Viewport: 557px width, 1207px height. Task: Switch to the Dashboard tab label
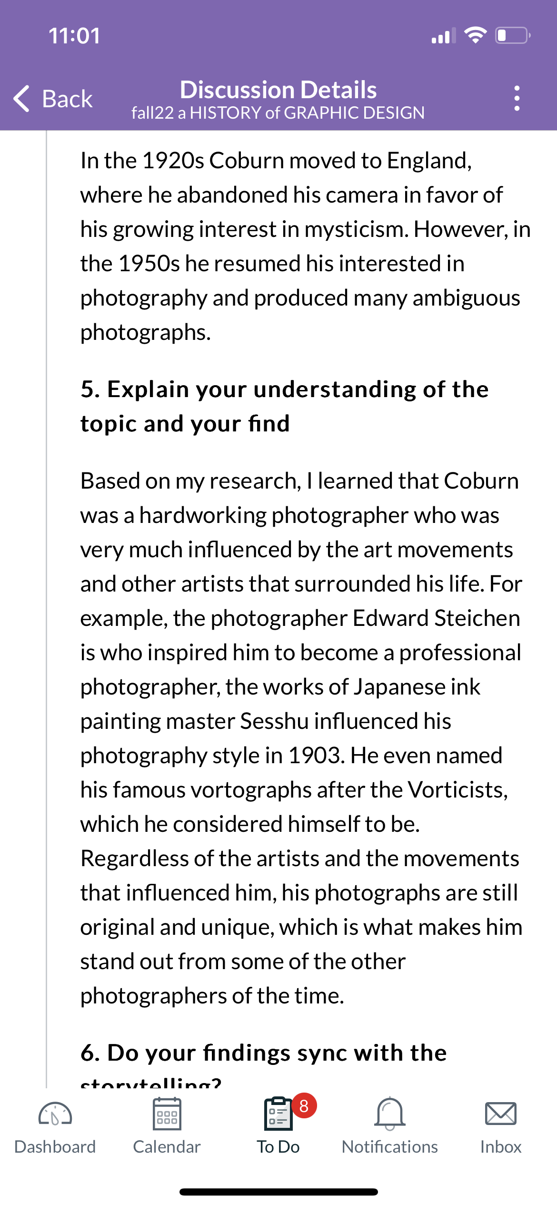(55, 1146)
